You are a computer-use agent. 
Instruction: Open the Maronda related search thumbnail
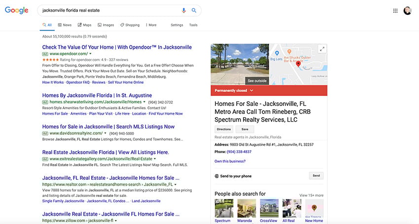point(246,208)
